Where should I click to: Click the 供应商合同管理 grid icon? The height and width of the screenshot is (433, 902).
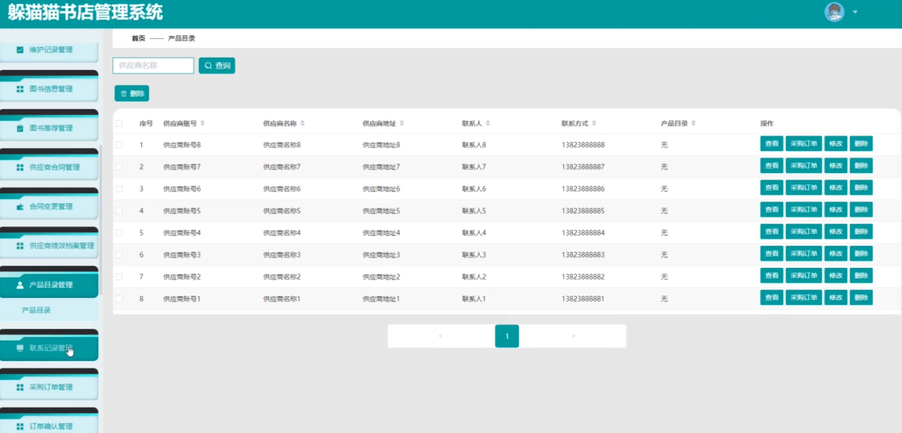pyautogui.click(x=20, y=168)
